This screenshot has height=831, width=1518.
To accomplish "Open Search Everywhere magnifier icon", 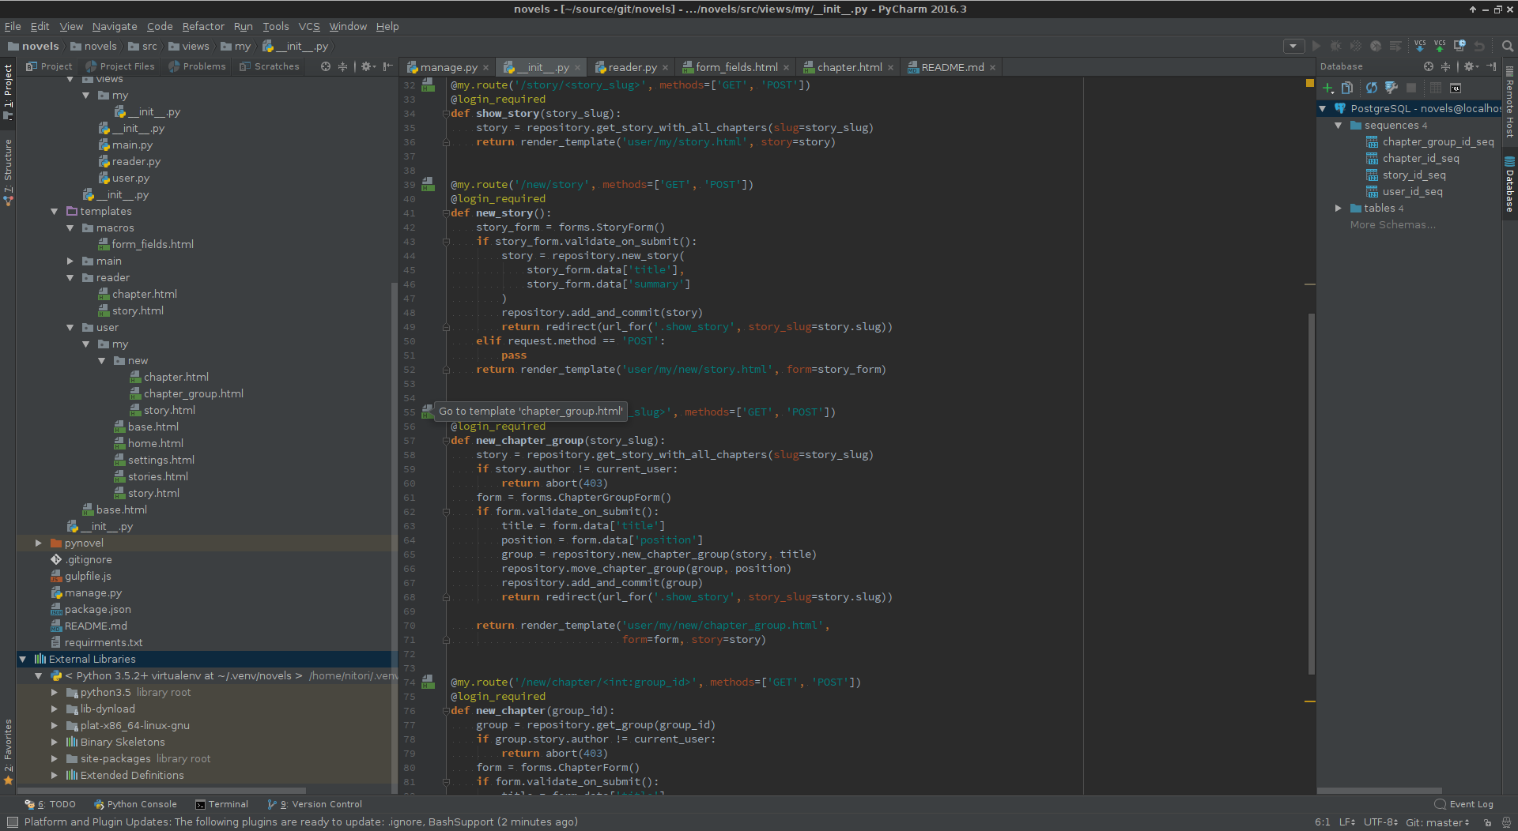I will (x=1508, y=46).
